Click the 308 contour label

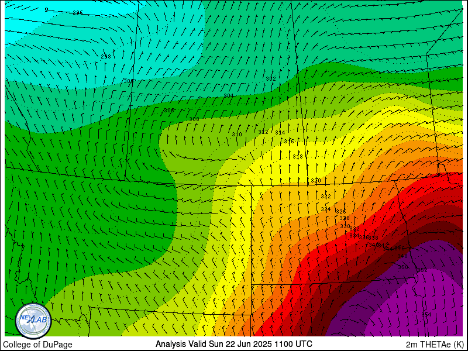click(194, 119)
